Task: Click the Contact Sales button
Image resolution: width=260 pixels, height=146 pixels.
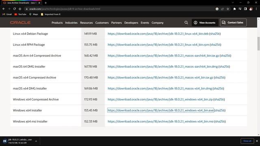Action: click(233, 23)
